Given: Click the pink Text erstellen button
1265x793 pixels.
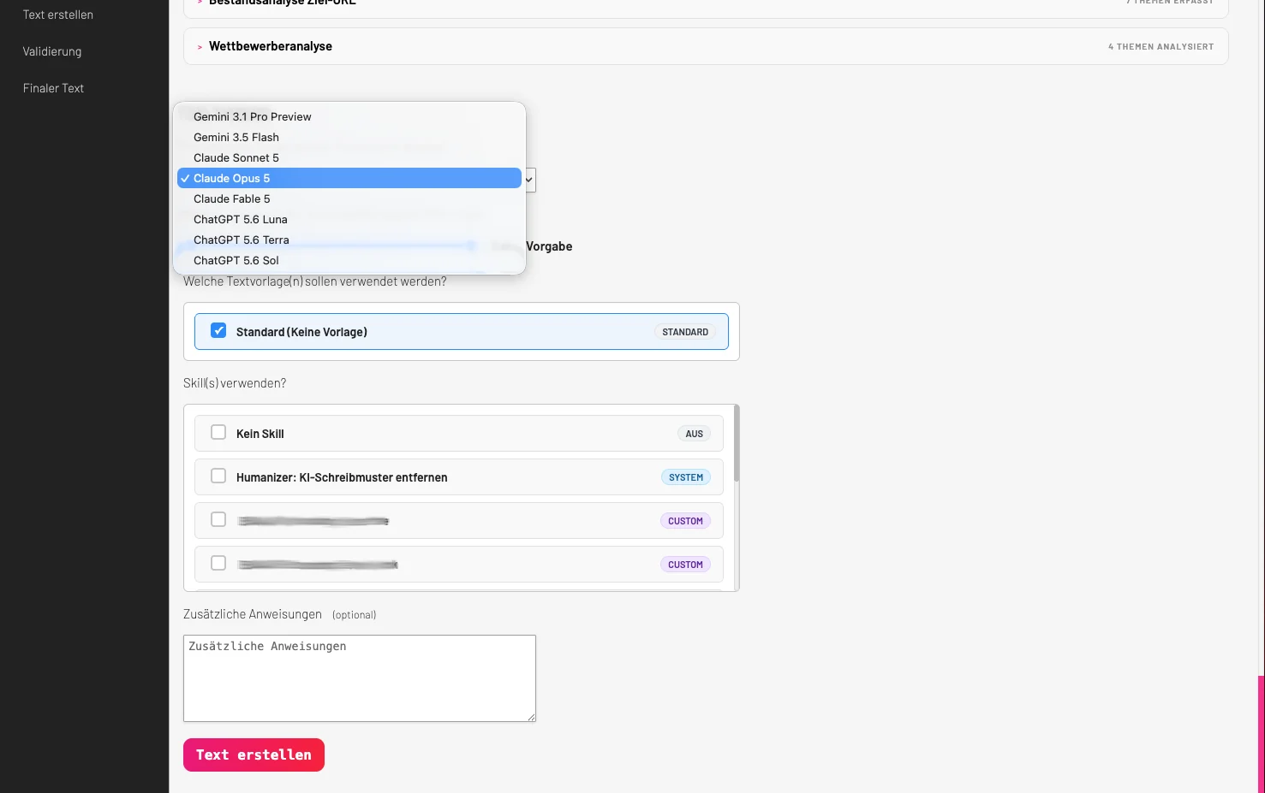Looking at the screenshot, I should (x=254, y=755).
